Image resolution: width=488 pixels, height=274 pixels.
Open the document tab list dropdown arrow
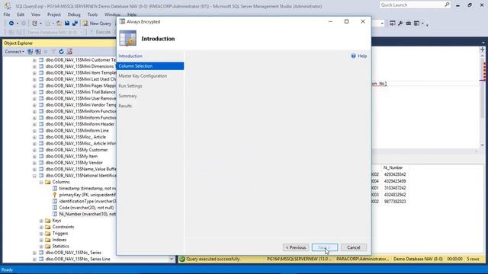[x=483, y=43]
